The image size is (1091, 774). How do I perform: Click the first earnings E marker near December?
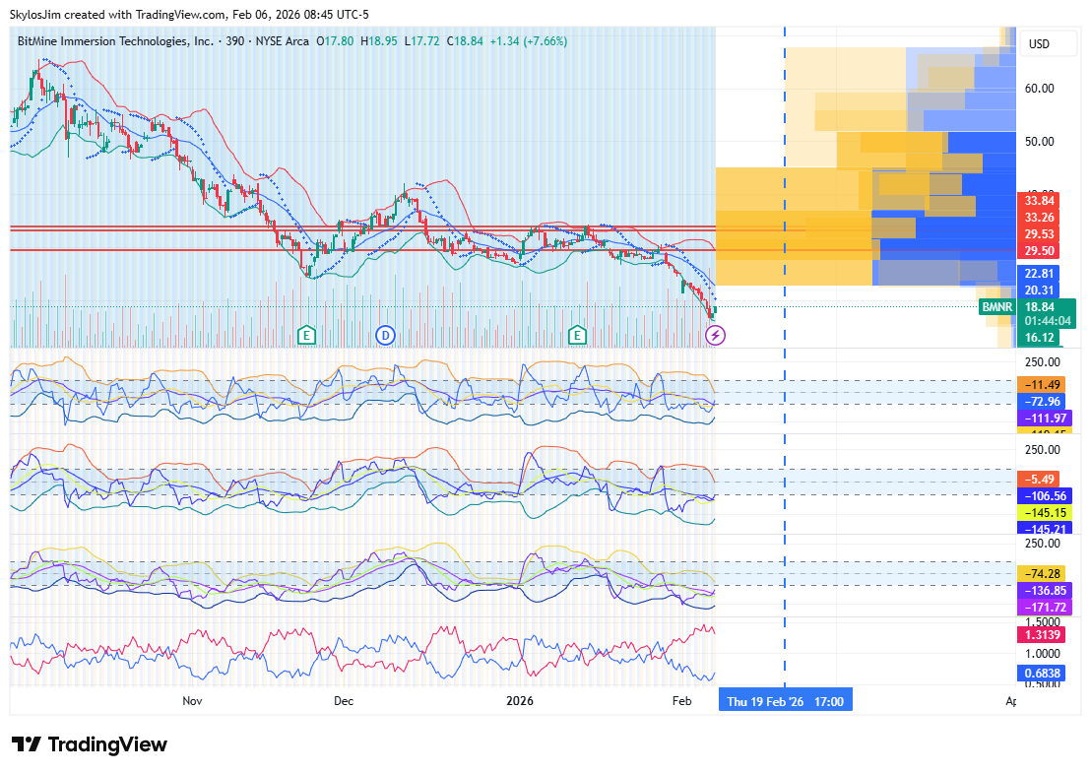306,335
